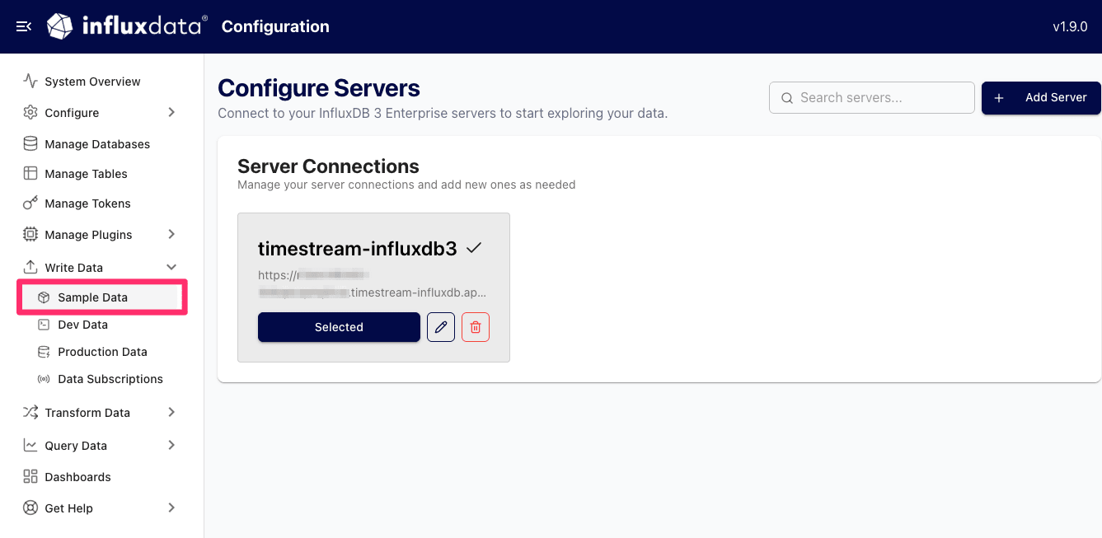Expand the Get Help submenu chevron

click(x=171, y=508)
